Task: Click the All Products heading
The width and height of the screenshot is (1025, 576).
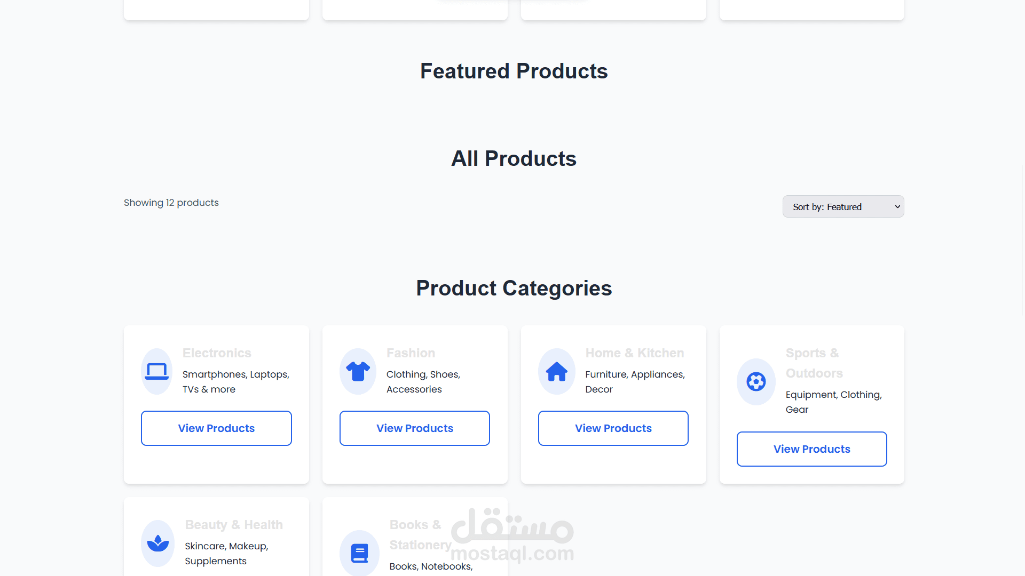Action: [x=514, y=158]
